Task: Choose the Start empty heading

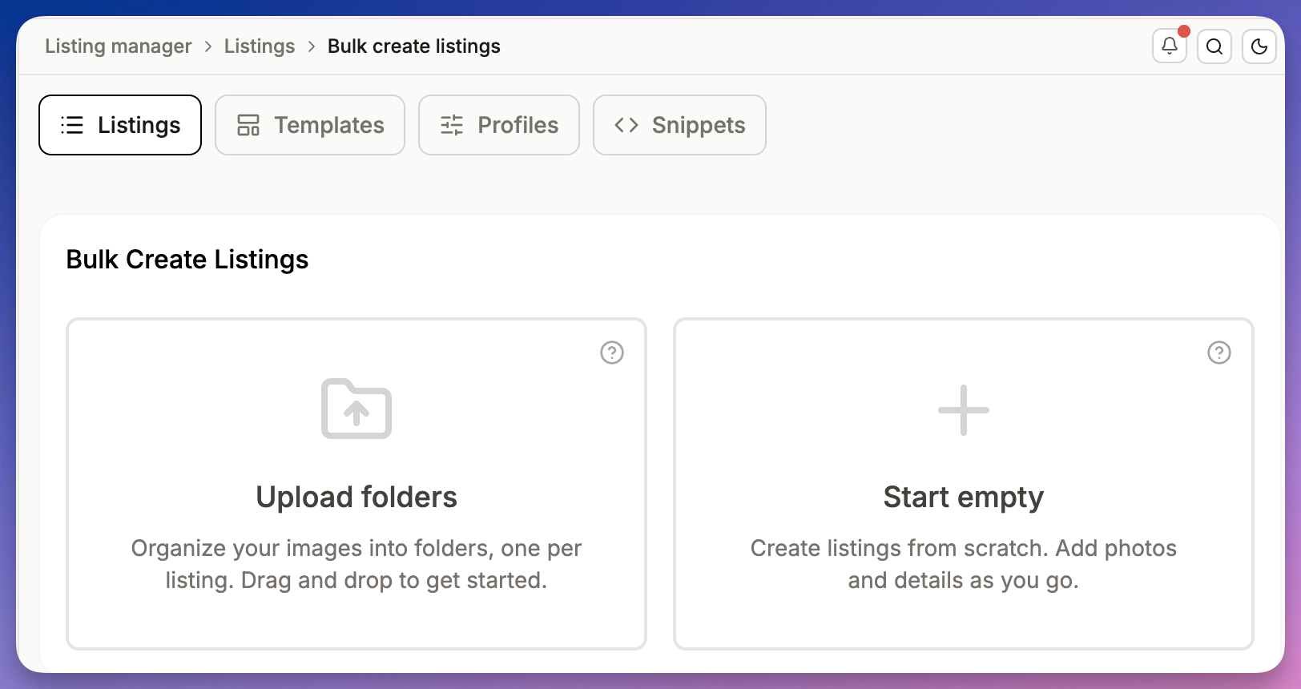Action: (x=964, y=498)
